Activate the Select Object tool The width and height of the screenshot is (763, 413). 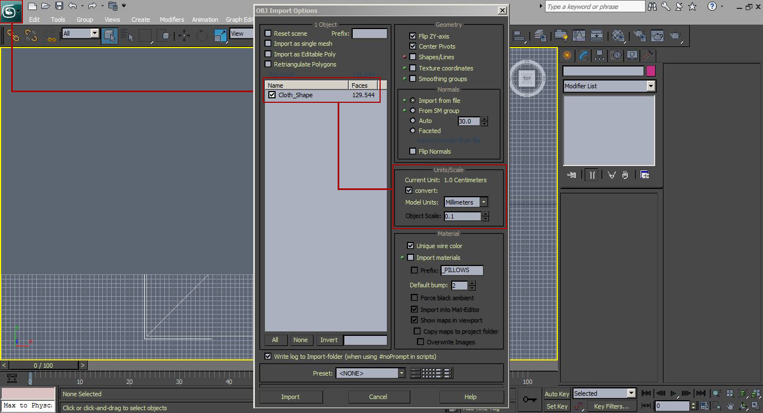tap(110, 36)
